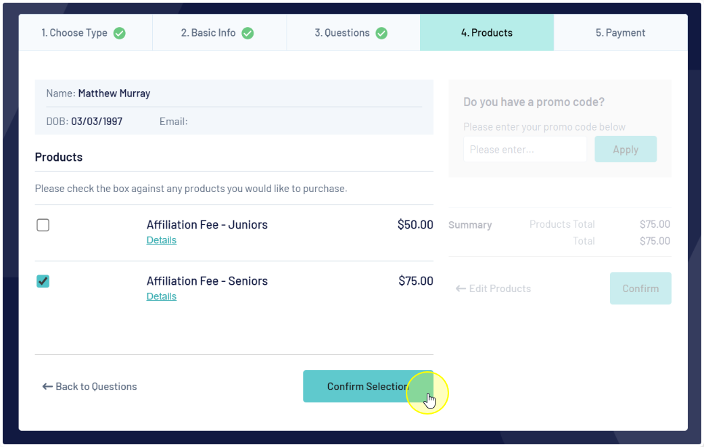
Task: Switch to the 3. Questions step
Action: (x=353, y=32)
